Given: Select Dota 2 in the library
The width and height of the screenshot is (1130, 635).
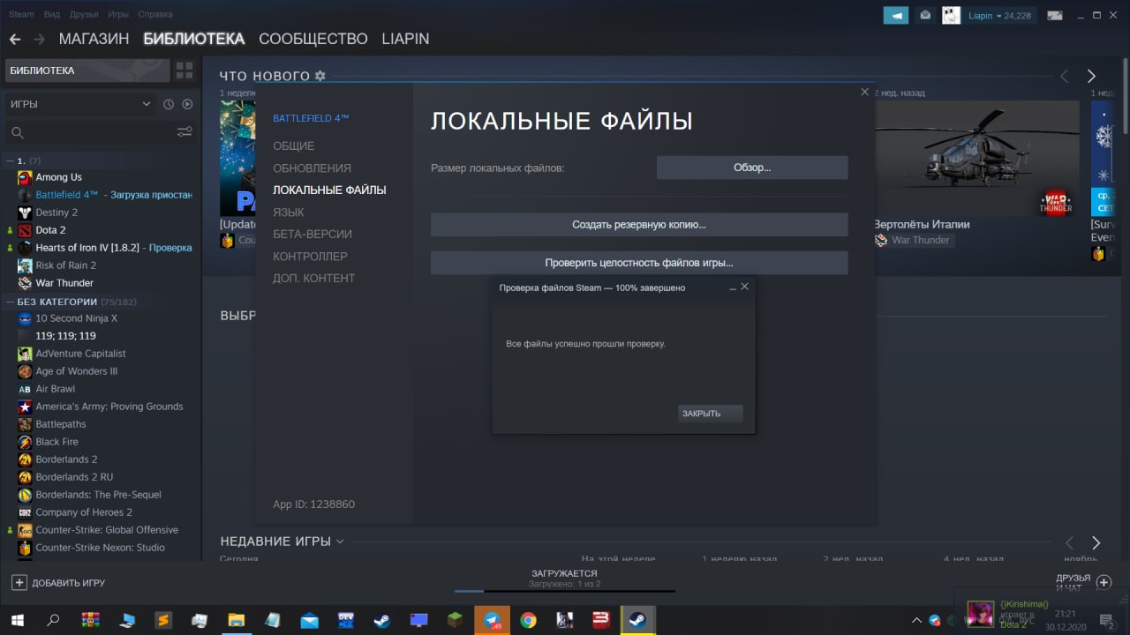Looking at the screenshot, I should point(50,230).
